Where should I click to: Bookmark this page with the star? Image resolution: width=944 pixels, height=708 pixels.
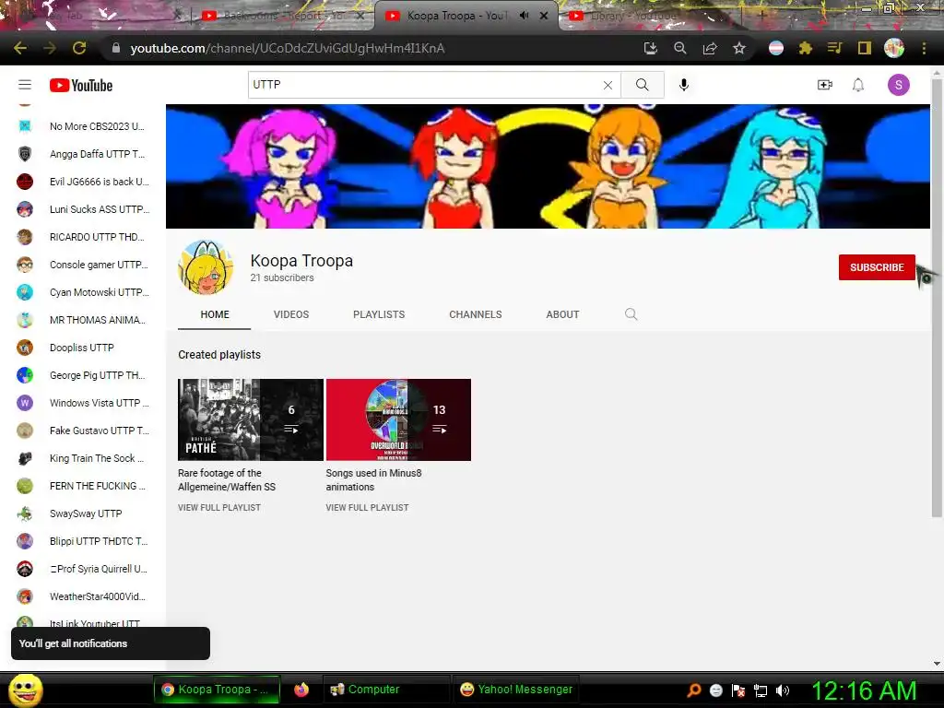coord(739,48)
